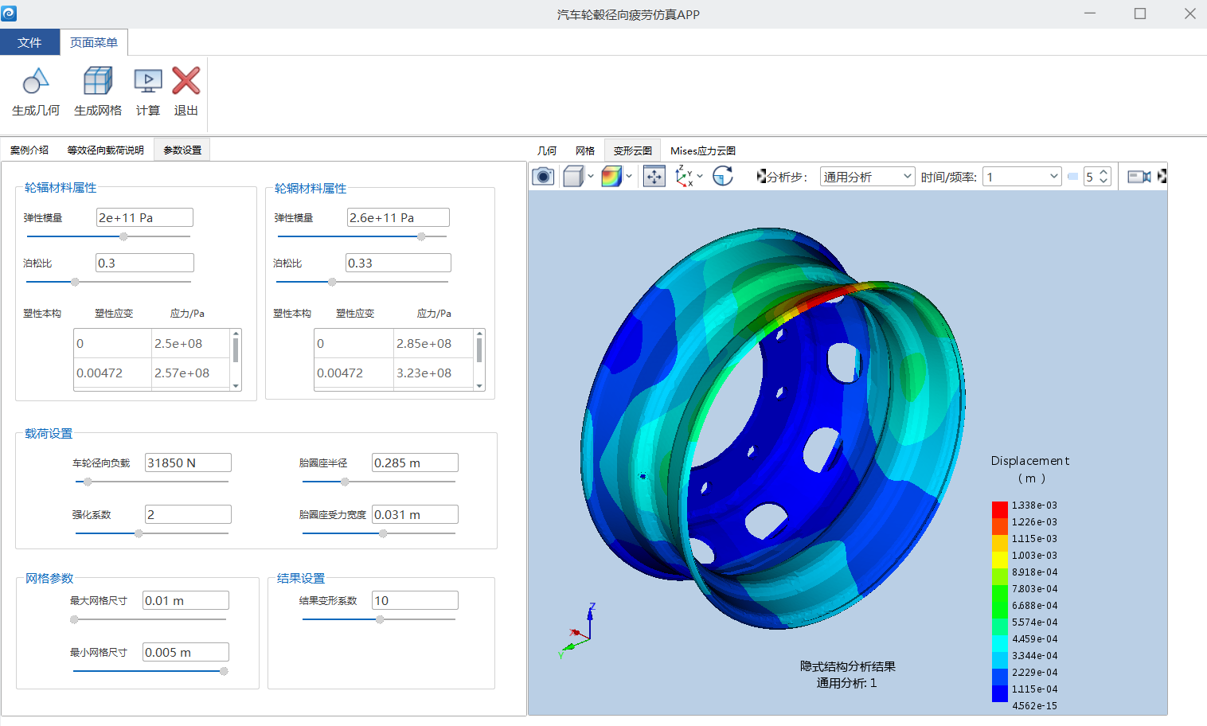Screen dimensions: 1207x726
Task: Click the XYZ axis orientation icon
Action: 684,176
